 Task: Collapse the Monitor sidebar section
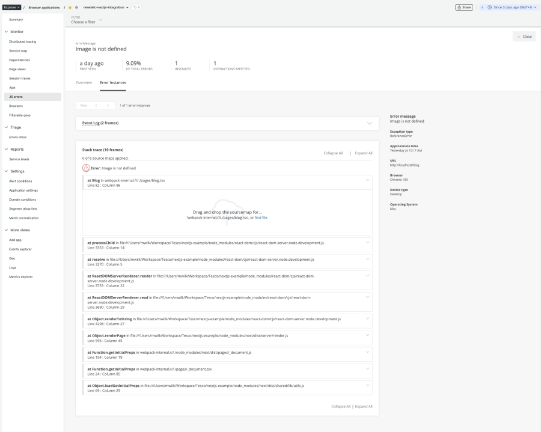6,32
